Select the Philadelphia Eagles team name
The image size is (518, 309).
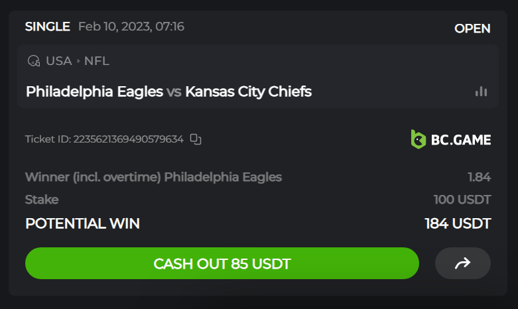94,92
